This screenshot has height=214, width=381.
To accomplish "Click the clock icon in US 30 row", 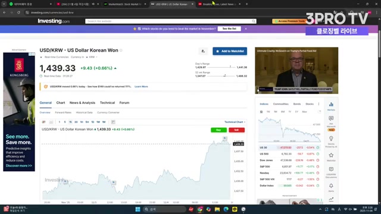I will [x=317, y=147].
